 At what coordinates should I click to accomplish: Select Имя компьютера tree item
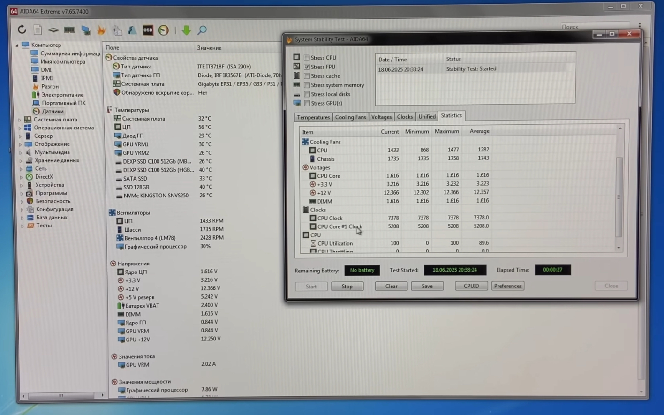click(62, 61)
